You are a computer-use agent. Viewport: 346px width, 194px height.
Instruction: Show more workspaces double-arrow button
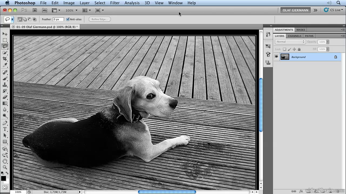tap(315, 10)
